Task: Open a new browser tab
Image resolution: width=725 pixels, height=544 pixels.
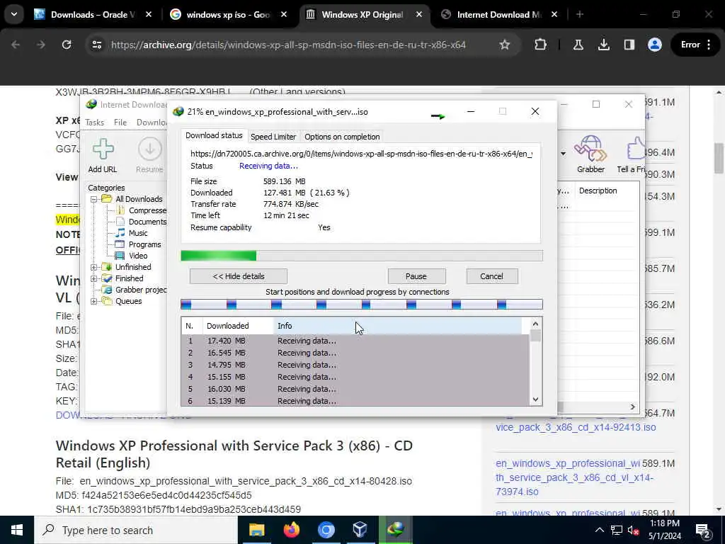Action: click(579, 15)
